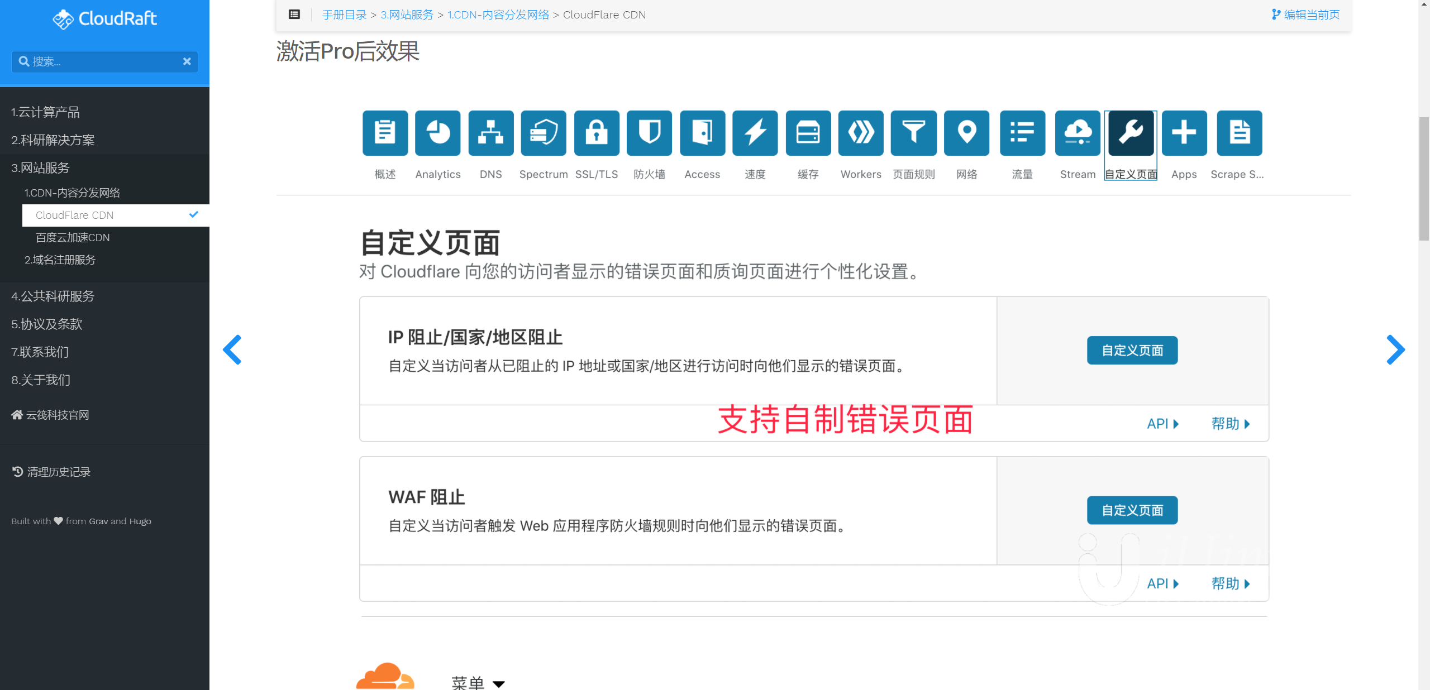This screenshot has width=1430, height=690.
Task: Click the CloudRaft logo
Action: click(x=105, y=19)
